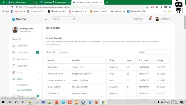Open Edge browser from taskbar

tap(90, 102)
